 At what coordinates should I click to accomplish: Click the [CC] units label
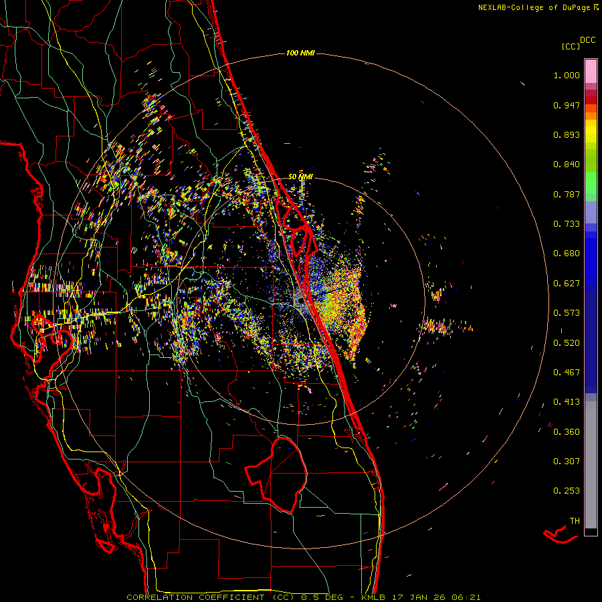pos(571,46)
